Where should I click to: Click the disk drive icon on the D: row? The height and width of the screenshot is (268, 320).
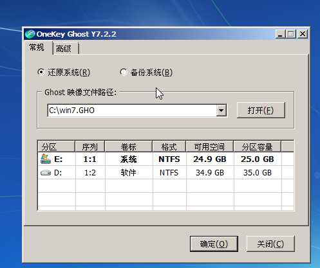pyautogui.click(x=46, y=173)
